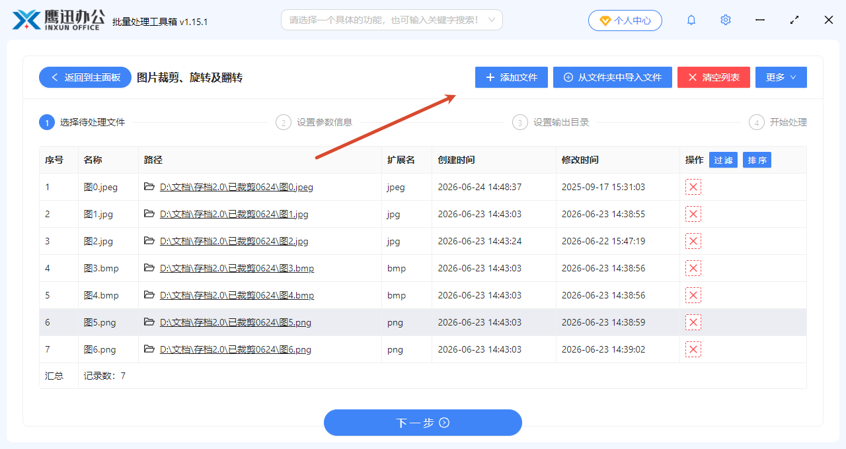Remove 图1.jpg with its delete icon
Image resolution: width=846 pixels, height=449 pixels.
click(x=693, y=214)
